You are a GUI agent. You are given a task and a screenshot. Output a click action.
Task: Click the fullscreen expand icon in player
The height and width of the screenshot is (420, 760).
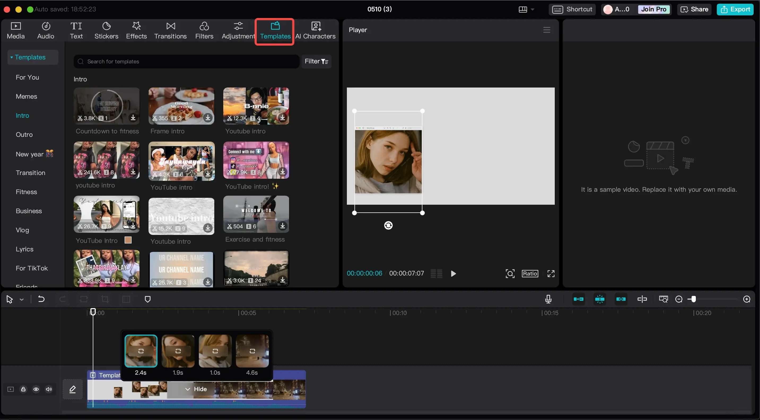coord(551,273)
